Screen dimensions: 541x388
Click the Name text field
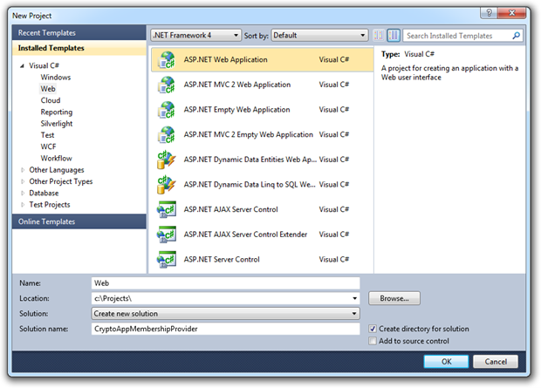(x=226, y=283)
